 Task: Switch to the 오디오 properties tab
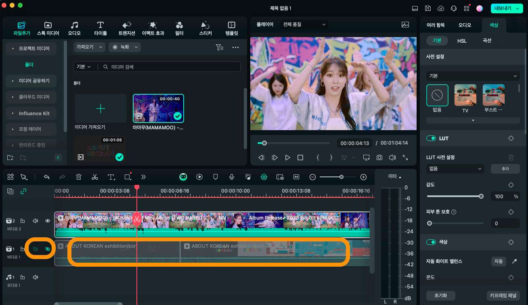pos(465,25)
